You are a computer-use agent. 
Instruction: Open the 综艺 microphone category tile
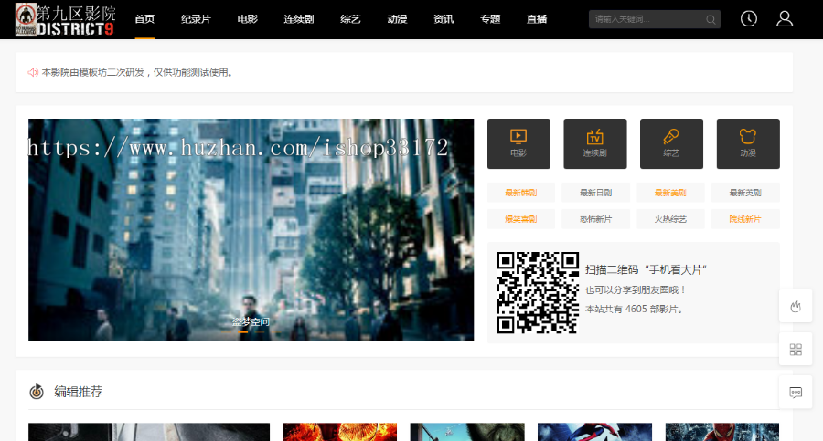(x=671, y=143)
